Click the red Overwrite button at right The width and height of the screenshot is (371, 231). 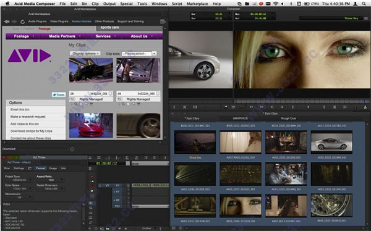(x=355, y=107)
